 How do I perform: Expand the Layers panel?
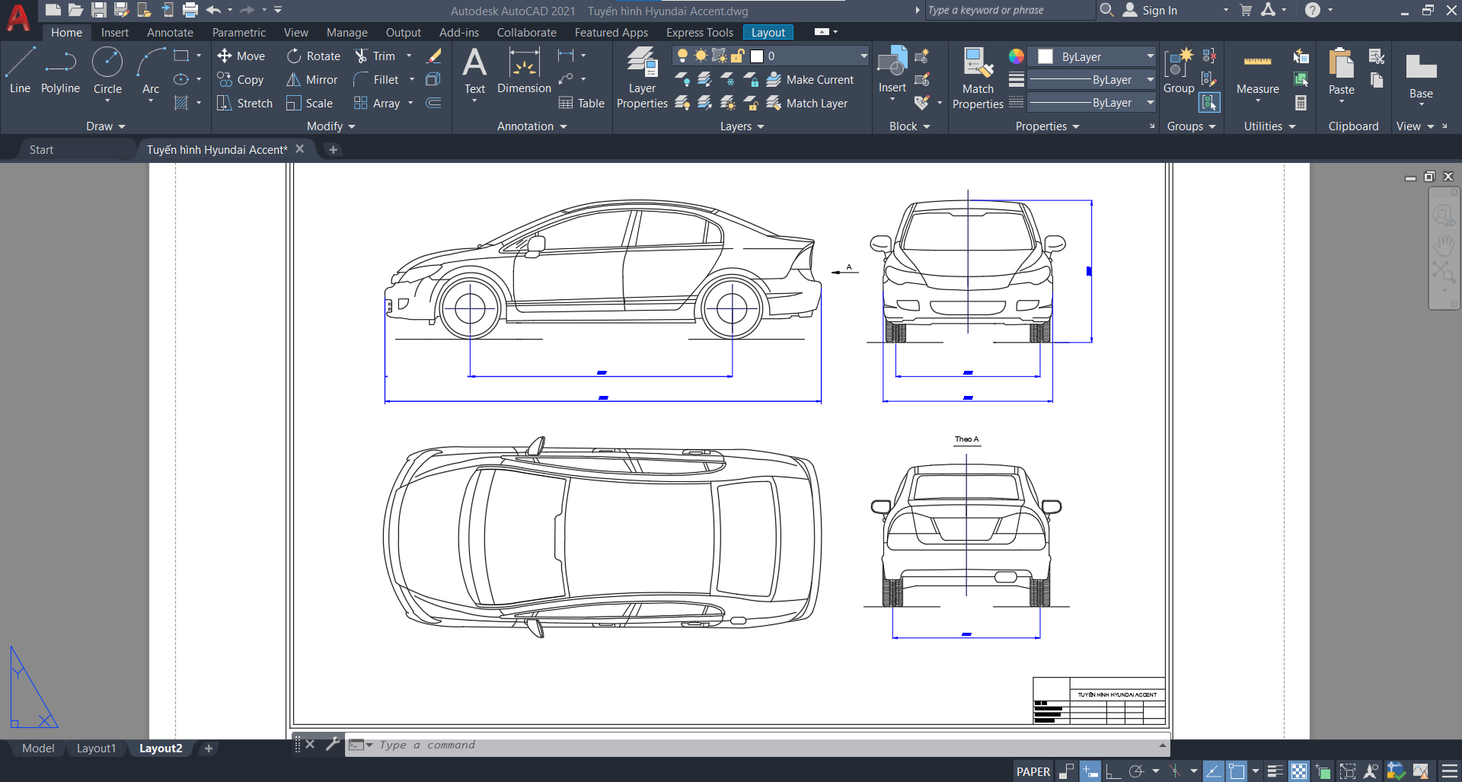tap(742, 126)
